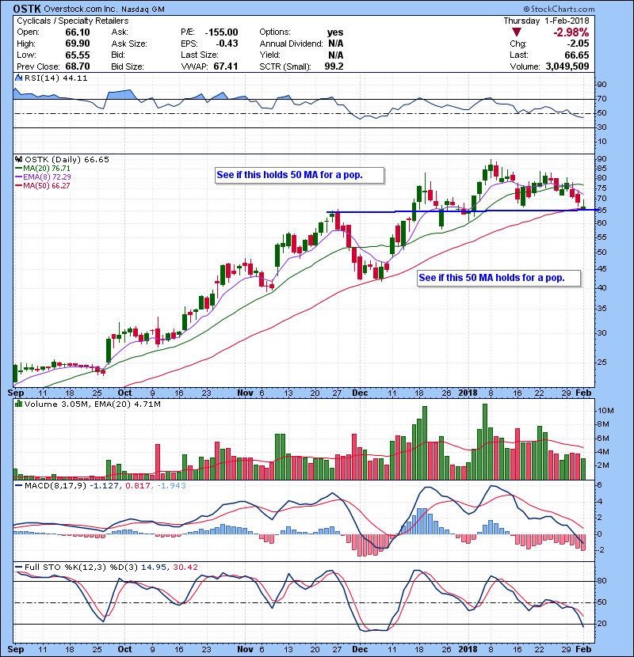Click the RSI indicator icon beside RSI(14)
634x657 pixels.
18,78
